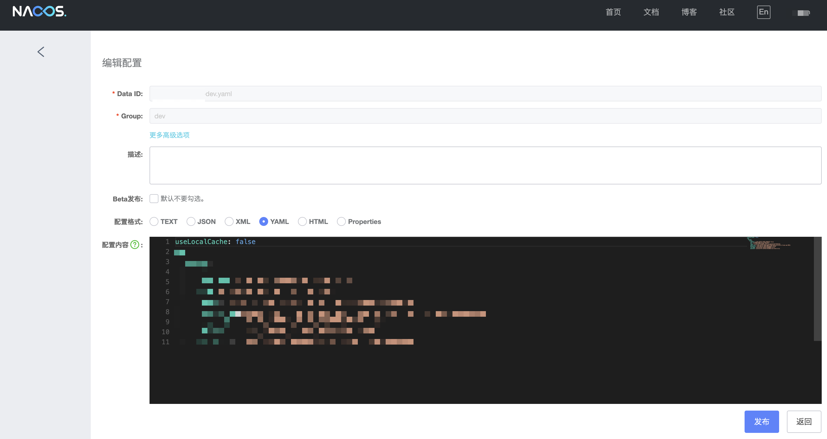
Task: Click the 编辑配置 page heading
Action: tap(122, 63)
